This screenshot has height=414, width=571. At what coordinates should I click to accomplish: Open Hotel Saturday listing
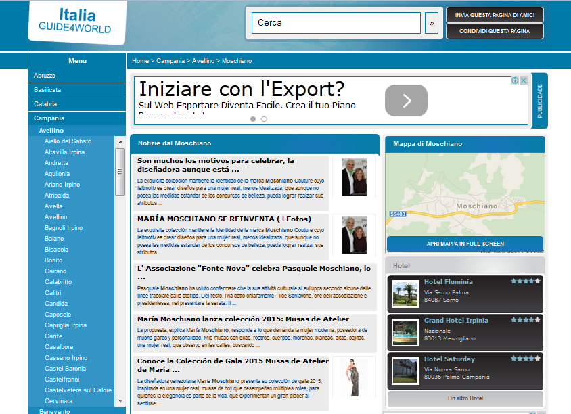449,359
